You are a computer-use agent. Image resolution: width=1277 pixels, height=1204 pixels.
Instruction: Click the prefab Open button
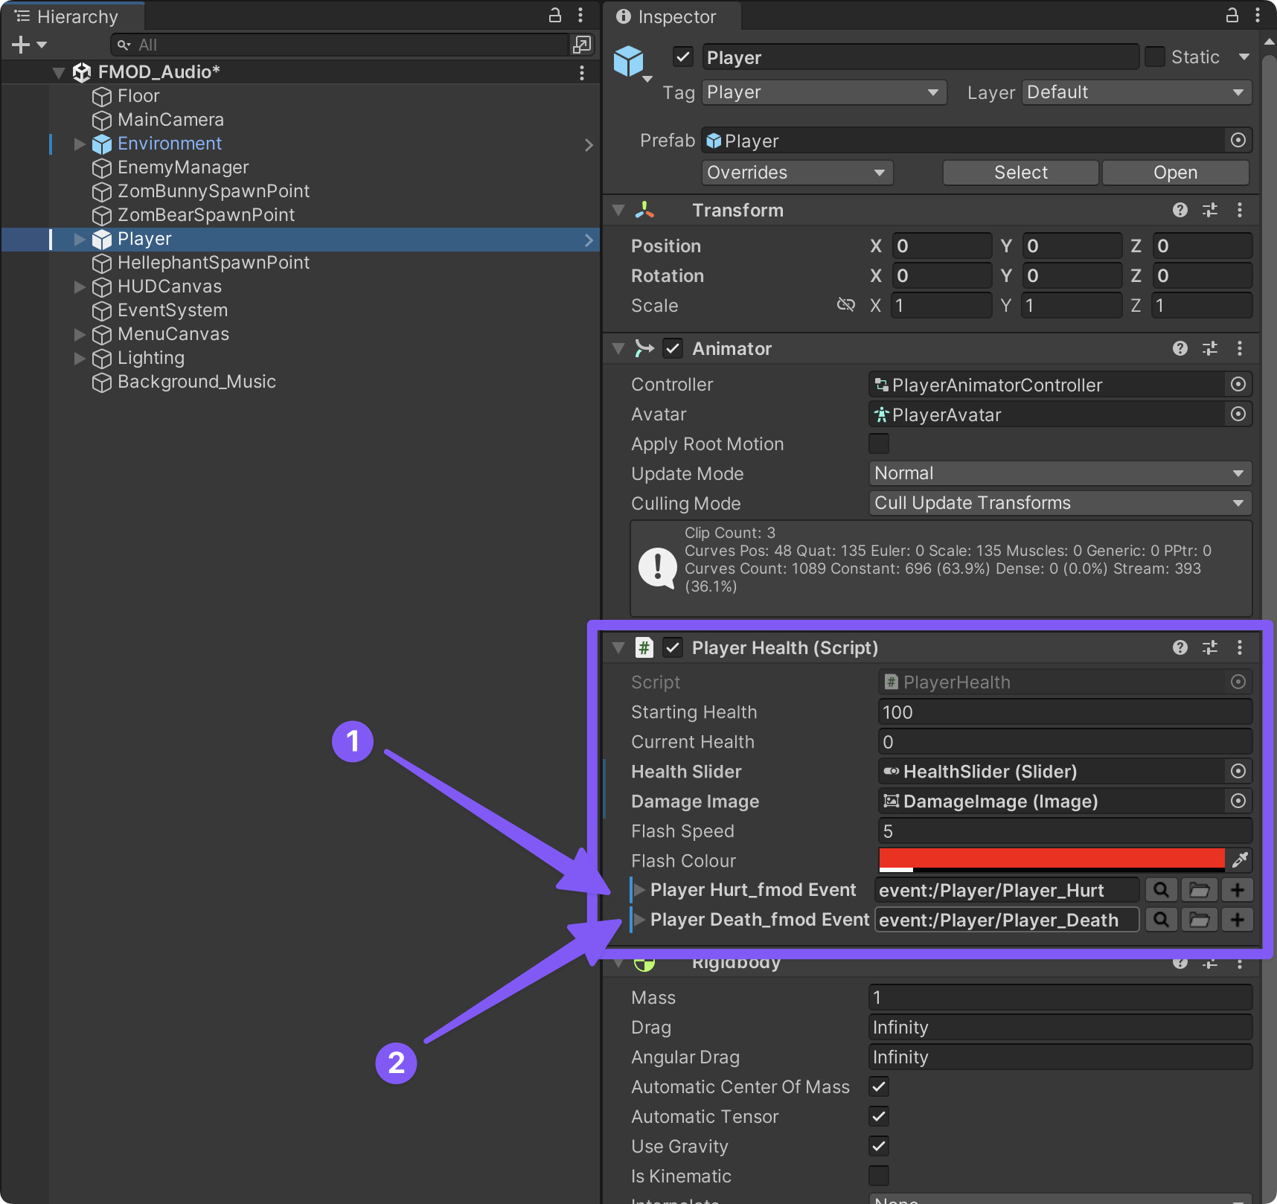[x=1174, y=173]
